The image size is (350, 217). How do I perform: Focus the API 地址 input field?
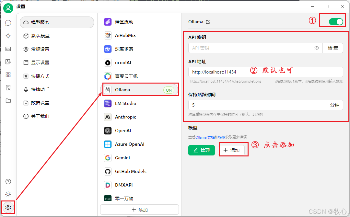[266, 72]
